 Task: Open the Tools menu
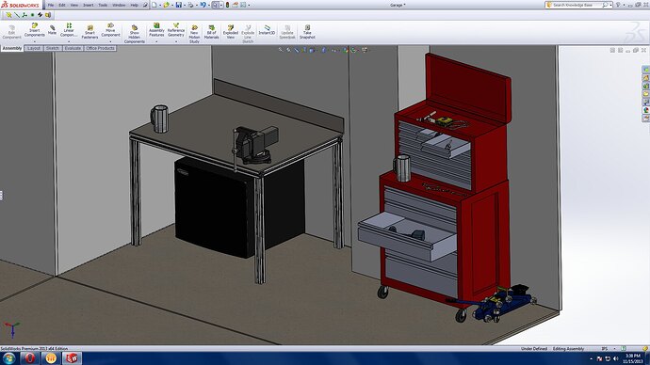[103, 5]
